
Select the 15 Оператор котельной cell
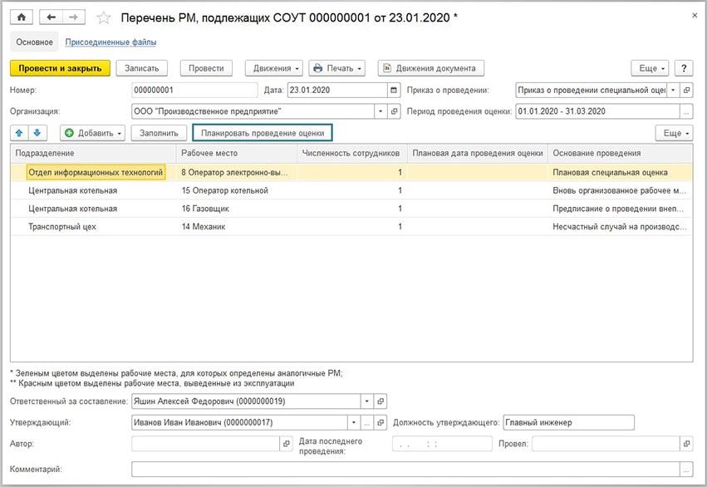237,191
